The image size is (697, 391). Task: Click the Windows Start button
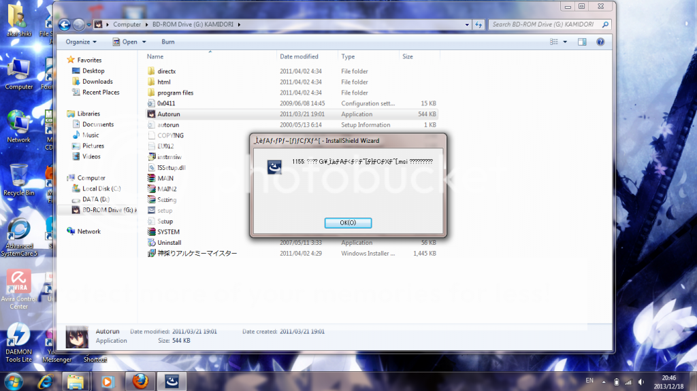point(14,381)
